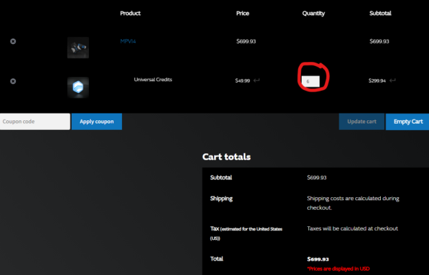
Task: Apply the coupon code
Action: click(x=96, y=122)
